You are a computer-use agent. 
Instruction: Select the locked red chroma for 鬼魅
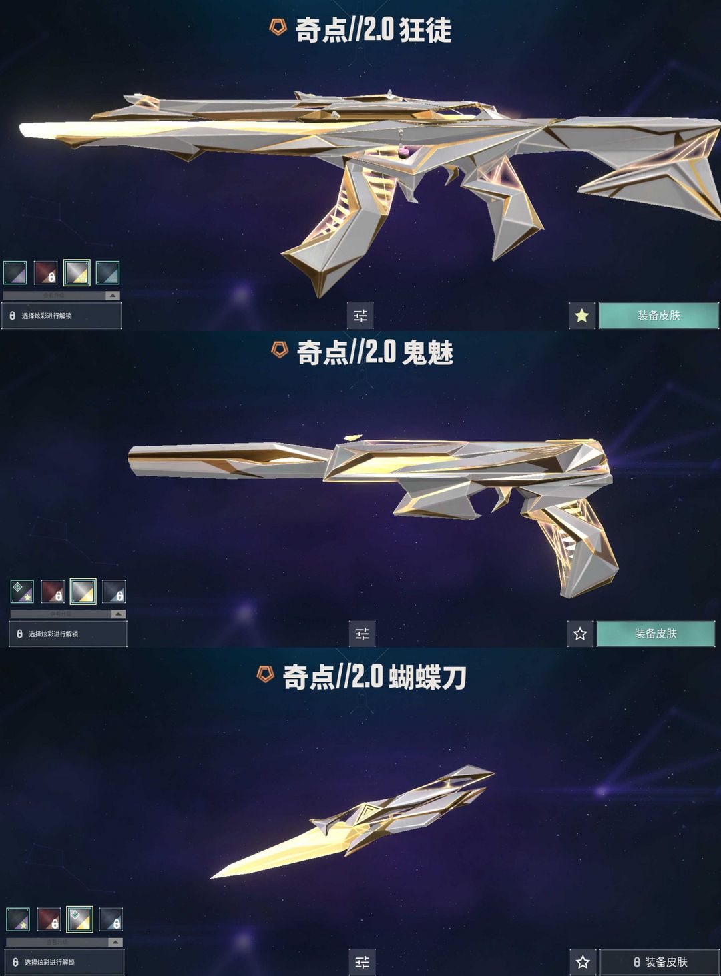tap(53, 591)
